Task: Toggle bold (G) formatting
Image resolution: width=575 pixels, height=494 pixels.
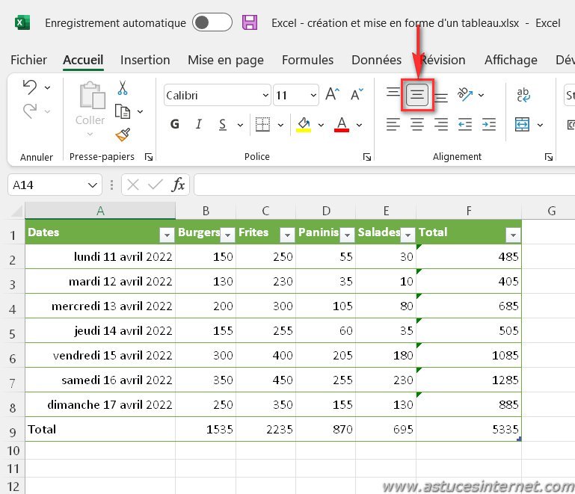Action: [x=175, y=124]
